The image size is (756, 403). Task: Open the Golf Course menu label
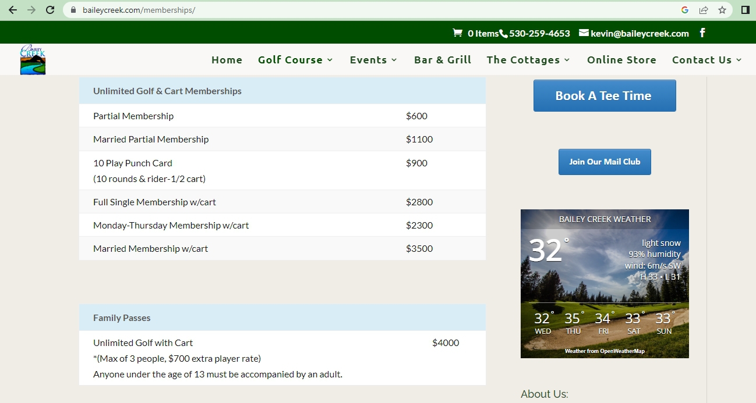[x=290, y=60]
